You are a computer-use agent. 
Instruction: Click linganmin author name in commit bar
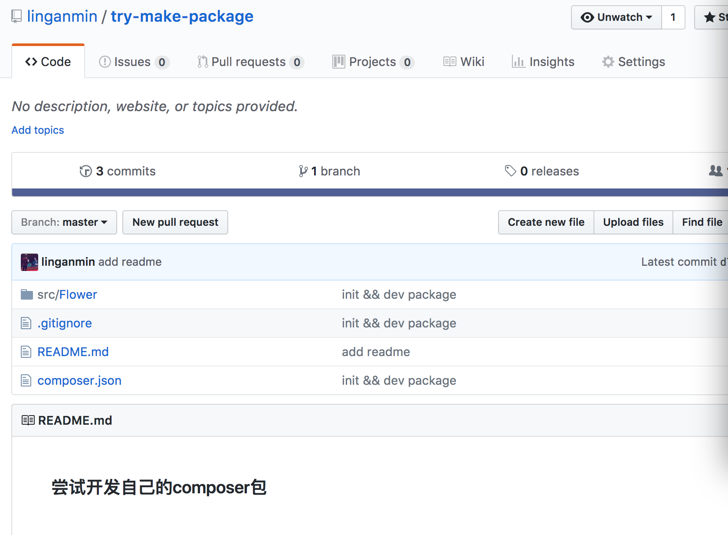coord(68,262)
